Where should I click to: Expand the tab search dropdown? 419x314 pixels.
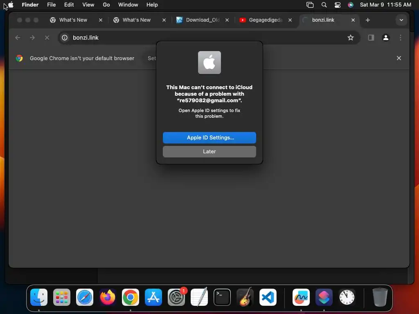coord(401,20)
